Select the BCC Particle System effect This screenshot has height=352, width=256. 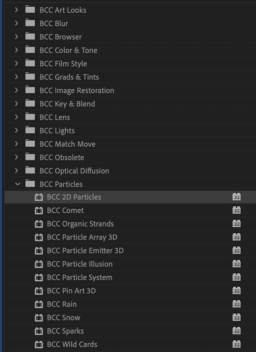79,277
